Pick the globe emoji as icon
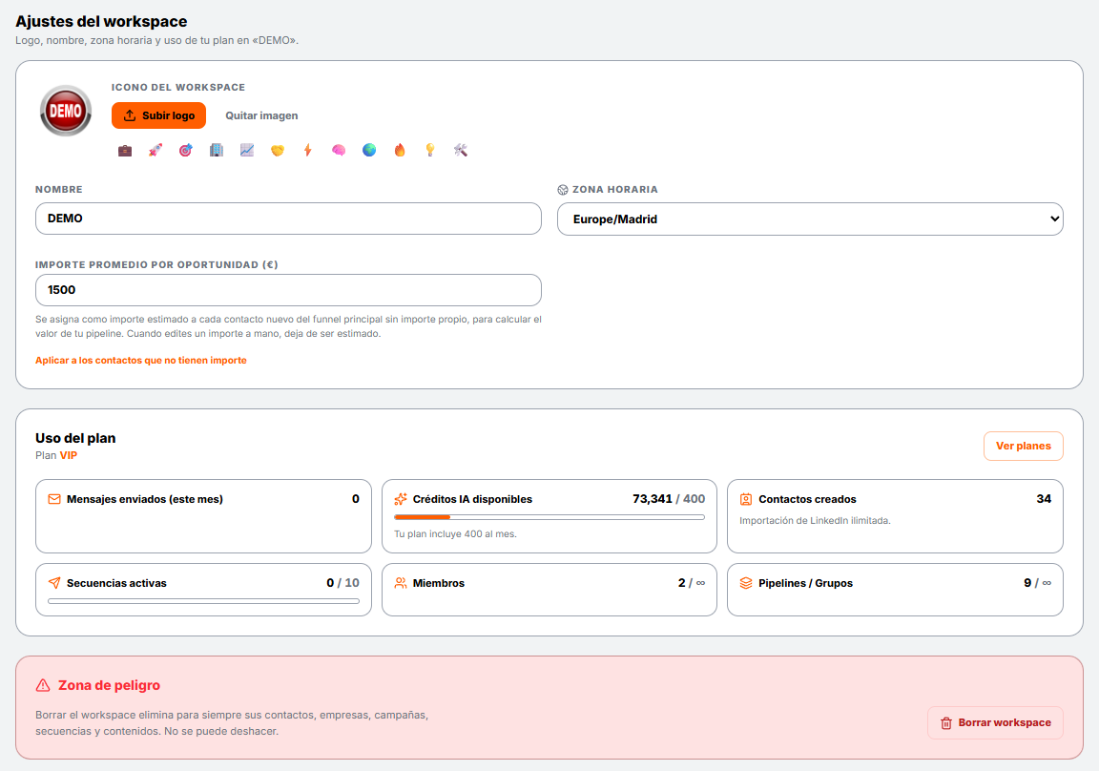 pos(369,150)
